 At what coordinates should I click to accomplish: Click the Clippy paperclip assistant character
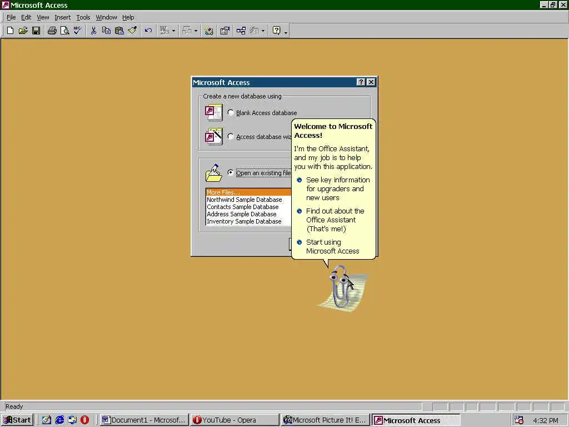341,288
